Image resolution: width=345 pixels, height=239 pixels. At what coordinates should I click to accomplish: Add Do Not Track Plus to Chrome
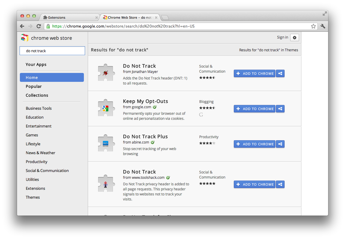click(255, 144)
